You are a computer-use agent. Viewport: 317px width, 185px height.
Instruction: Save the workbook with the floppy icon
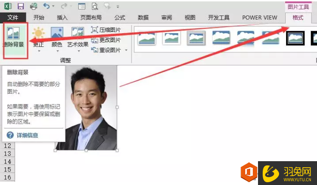(21, 6)
